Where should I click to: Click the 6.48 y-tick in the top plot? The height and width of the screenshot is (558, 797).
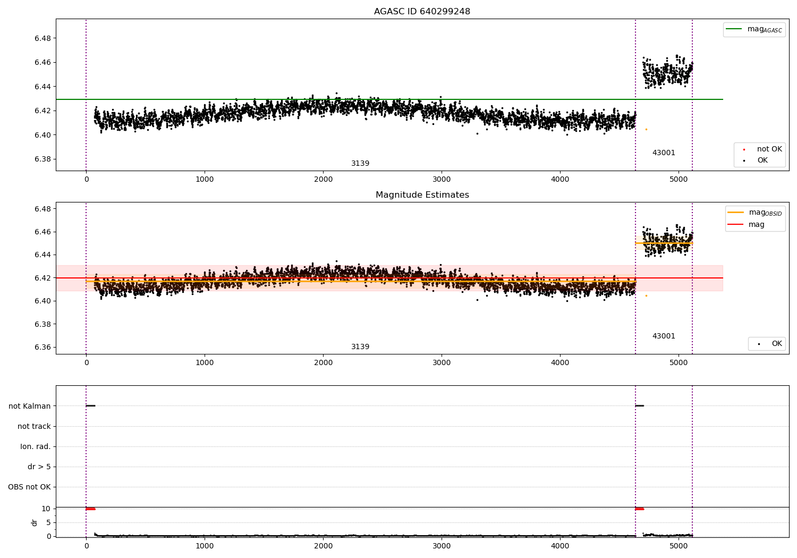[43, 38]
